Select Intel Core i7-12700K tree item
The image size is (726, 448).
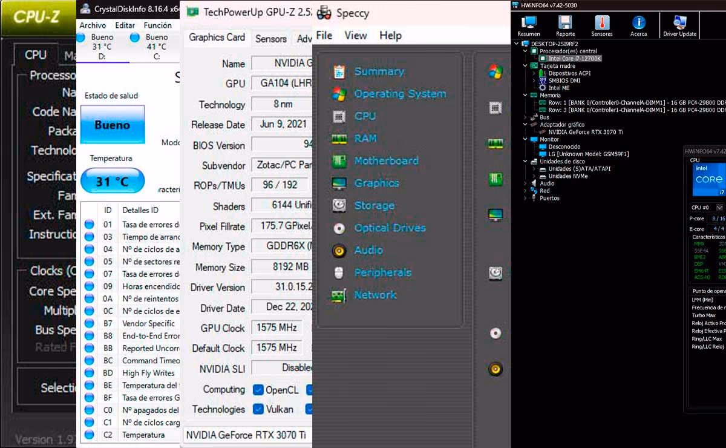[575, 58]
